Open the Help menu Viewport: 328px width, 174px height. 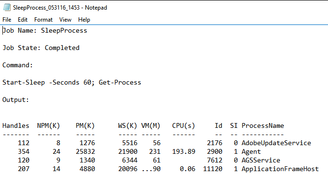(84, 20)
